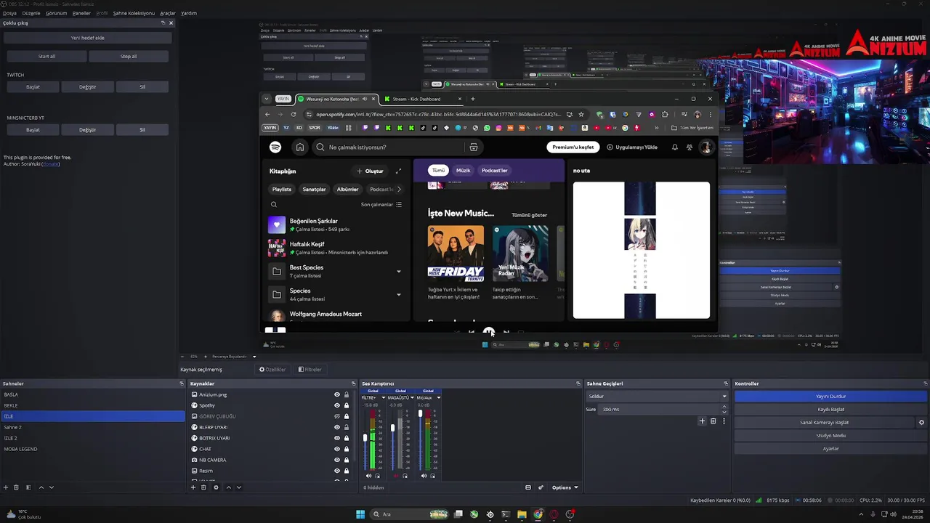This screenshot has width=930, height=523.
Task: Undock the Ses Karıştırıcı panel
Action: (578, 384)
